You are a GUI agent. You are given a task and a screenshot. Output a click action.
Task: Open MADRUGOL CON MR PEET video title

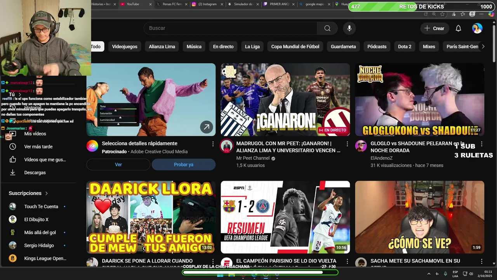[288, 147]
